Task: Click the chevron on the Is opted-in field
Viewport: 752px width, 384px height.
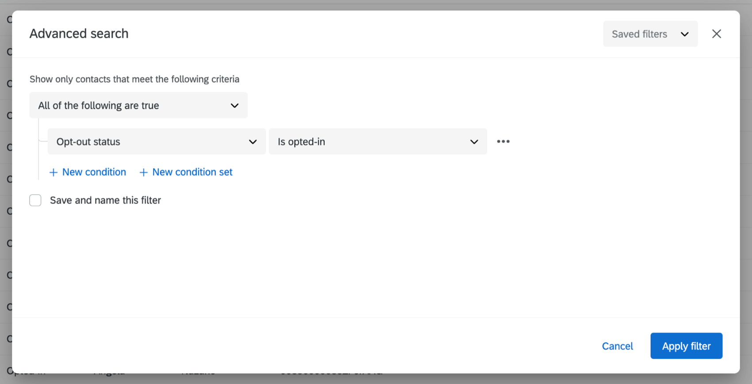Action: pos(474,142)
